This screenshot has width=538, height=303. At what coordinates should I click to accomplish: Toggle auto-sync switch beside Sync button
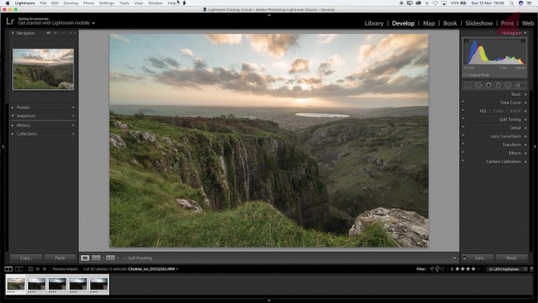pyautogui.click(x=464, y=257)
